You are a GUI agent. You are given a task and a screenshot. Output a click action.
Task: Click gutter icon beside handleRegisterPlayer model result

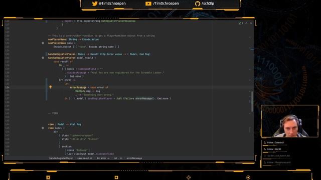(43, 58)
